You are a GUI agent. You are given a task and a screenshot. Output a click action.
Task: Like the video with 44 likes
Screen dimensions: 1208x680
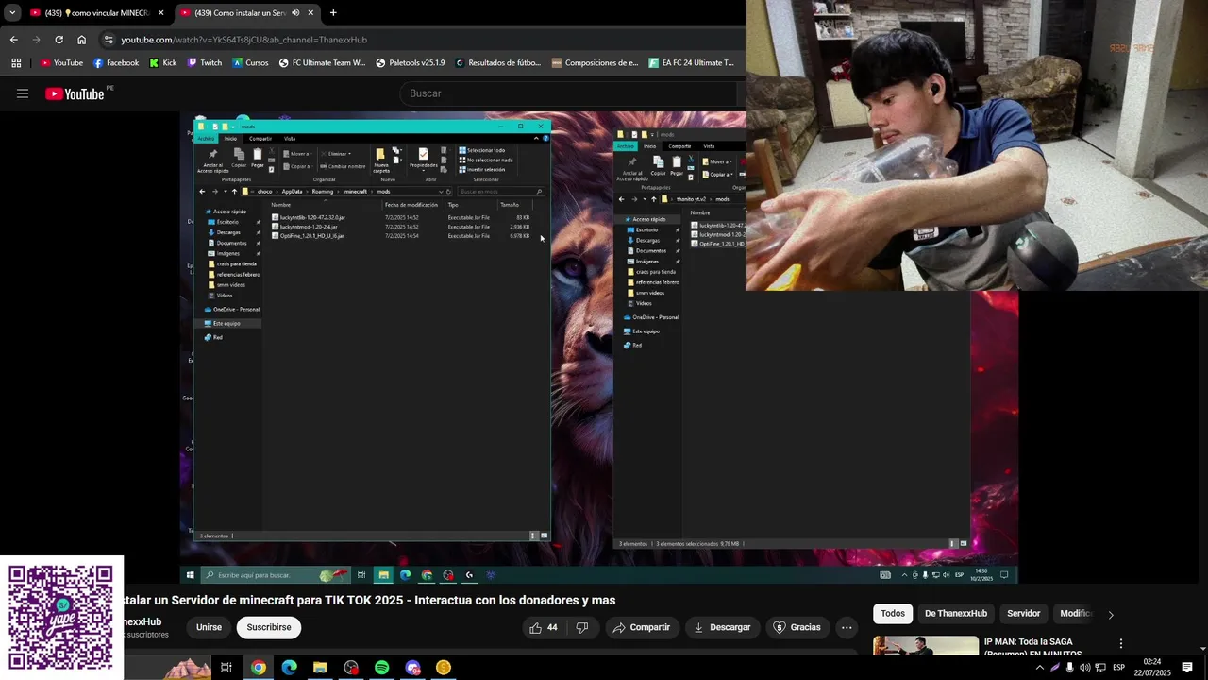pyautogui.click(x=543, y=627)
